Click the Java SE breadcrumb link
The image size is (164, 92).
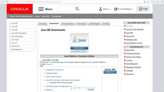click(46, 16)
